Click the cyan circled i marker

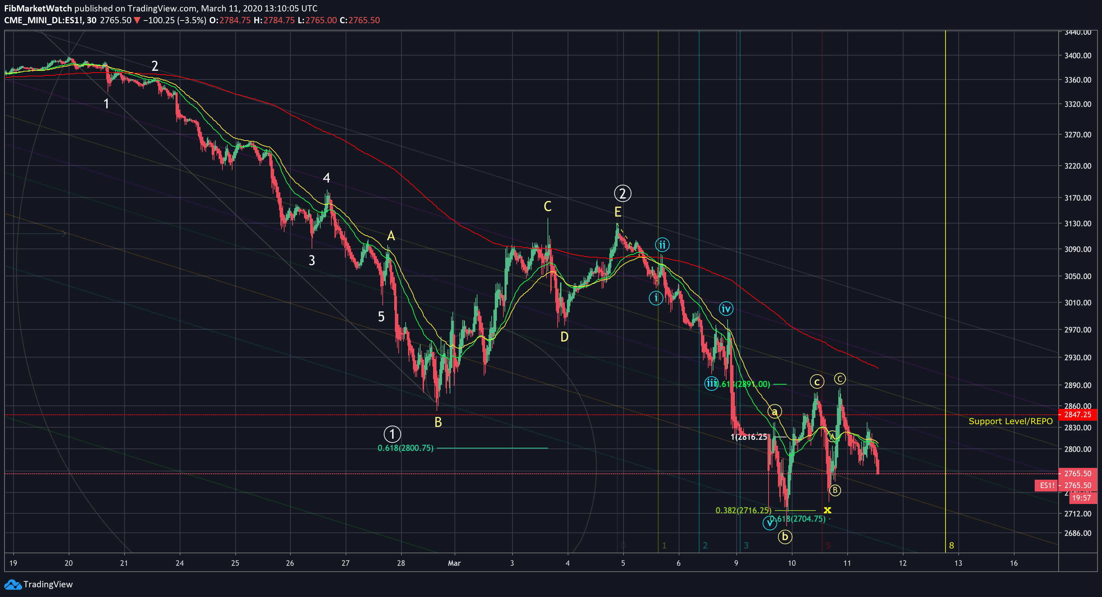tap(656, 298)
